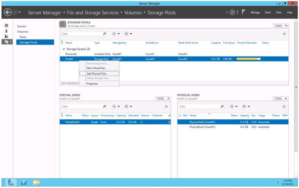Open Servers in the sidebar
The width and height of the screenshot is (299, 188).
pyautogui.click(x=22, y=26)
